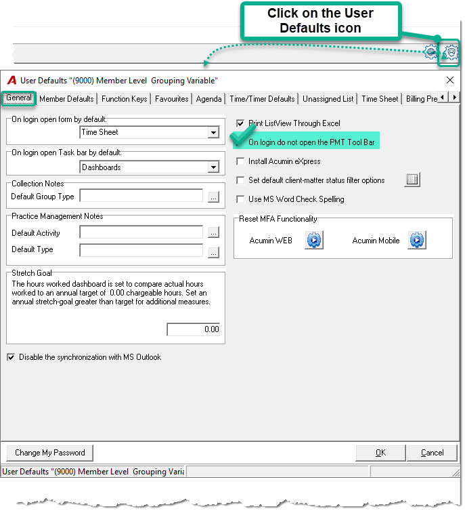The image size is (465, 511).
Task: Browse Default Type ellipsis button
Action: click(213, 252)
